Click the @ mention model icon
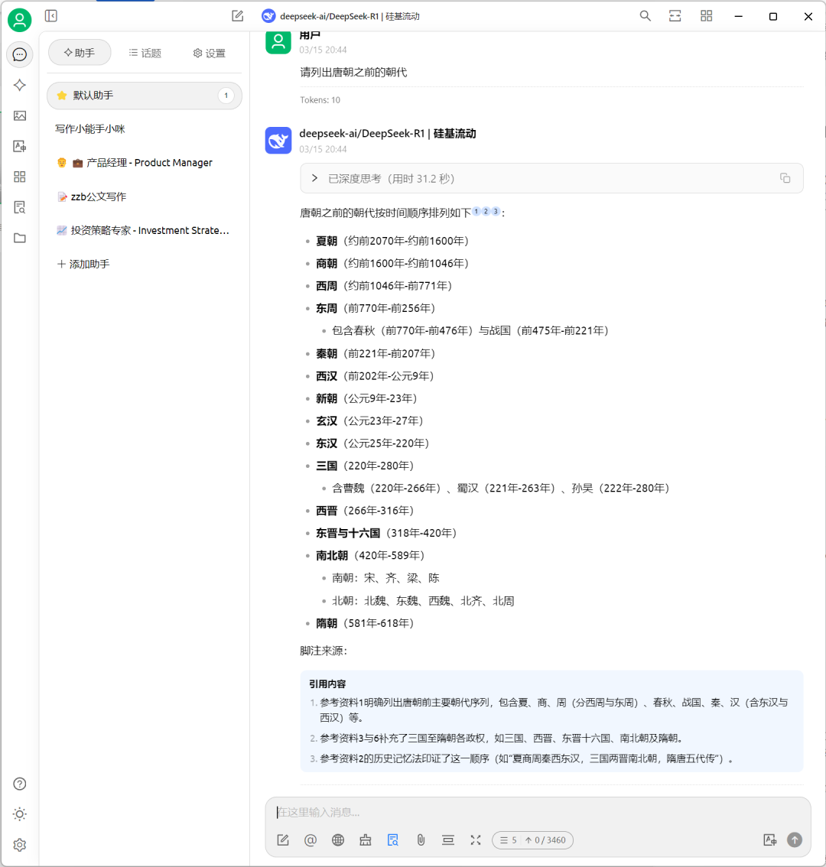The height and width of the screenshot is (867, 826). pyautogui.click(x=310, y=839)
